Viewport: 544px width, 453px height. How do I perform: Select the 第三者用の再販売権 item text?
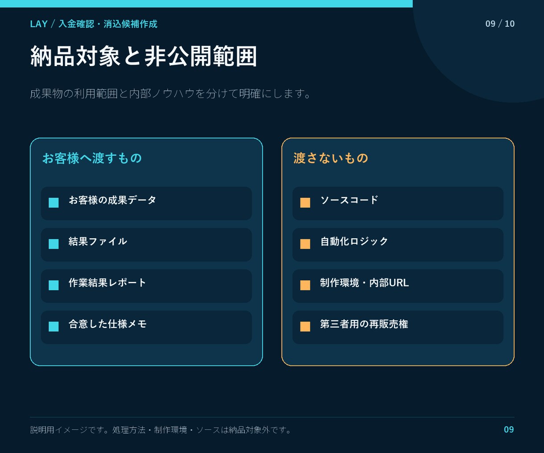pos(364,324)
